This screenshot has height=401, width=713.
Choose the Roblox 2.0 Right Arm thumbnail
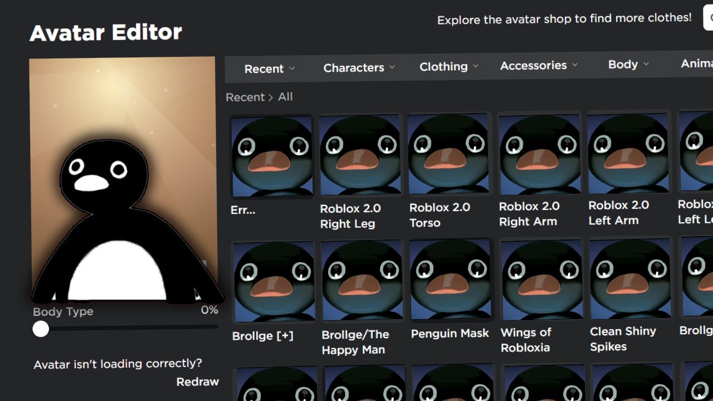pos(539,152)
